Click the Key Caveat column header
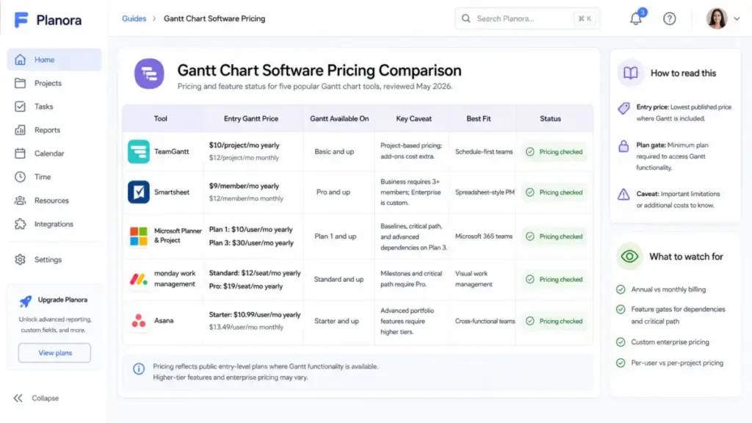The image size is (752, 423). coord(414,118)
